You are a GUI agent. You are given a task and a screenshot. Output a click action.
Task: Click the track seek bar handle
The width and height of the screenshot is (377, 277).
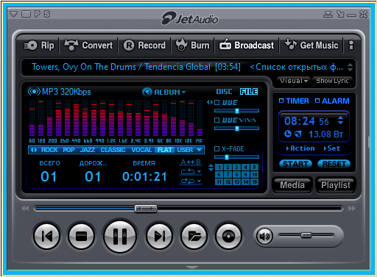(x=146, y=209)
